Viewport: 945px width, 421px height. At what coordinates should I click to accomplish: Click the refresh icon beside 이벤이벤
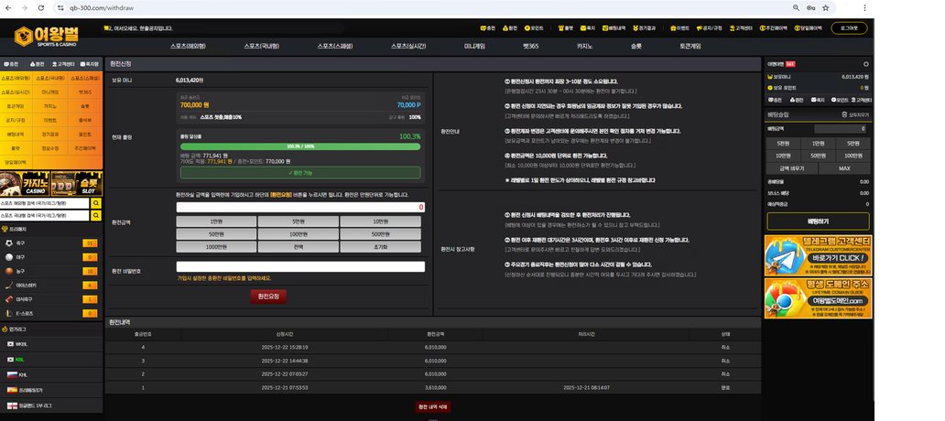tap(865, 64)
